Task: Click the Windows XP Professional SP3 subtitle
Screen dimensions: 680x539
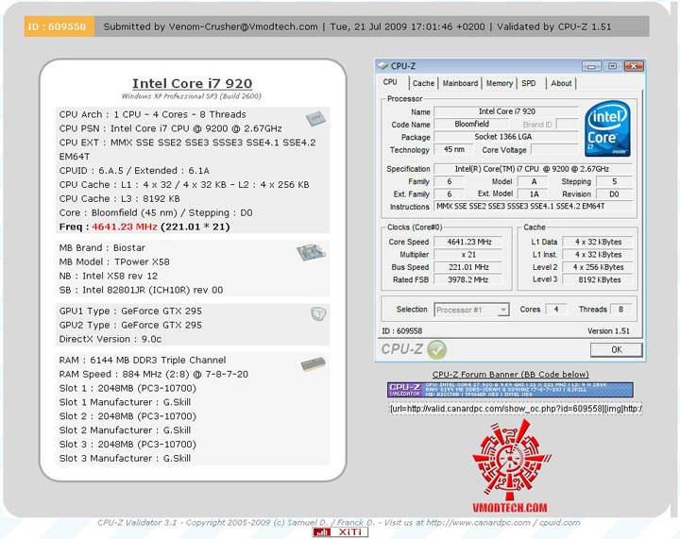Action: 191,96
